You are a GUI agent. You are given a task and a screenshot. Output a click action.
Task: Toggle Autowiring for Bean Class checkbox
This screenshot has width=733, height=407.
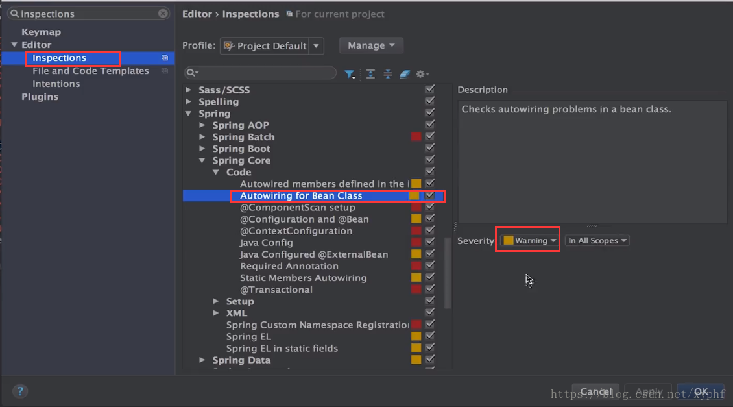429,195
